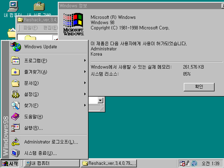Close the Windows 정보 dialog

[223, 6]
